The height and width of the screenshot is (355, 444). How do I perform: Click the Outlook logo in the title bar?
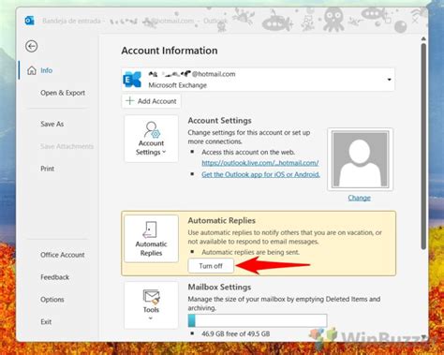tap(29, 21)
